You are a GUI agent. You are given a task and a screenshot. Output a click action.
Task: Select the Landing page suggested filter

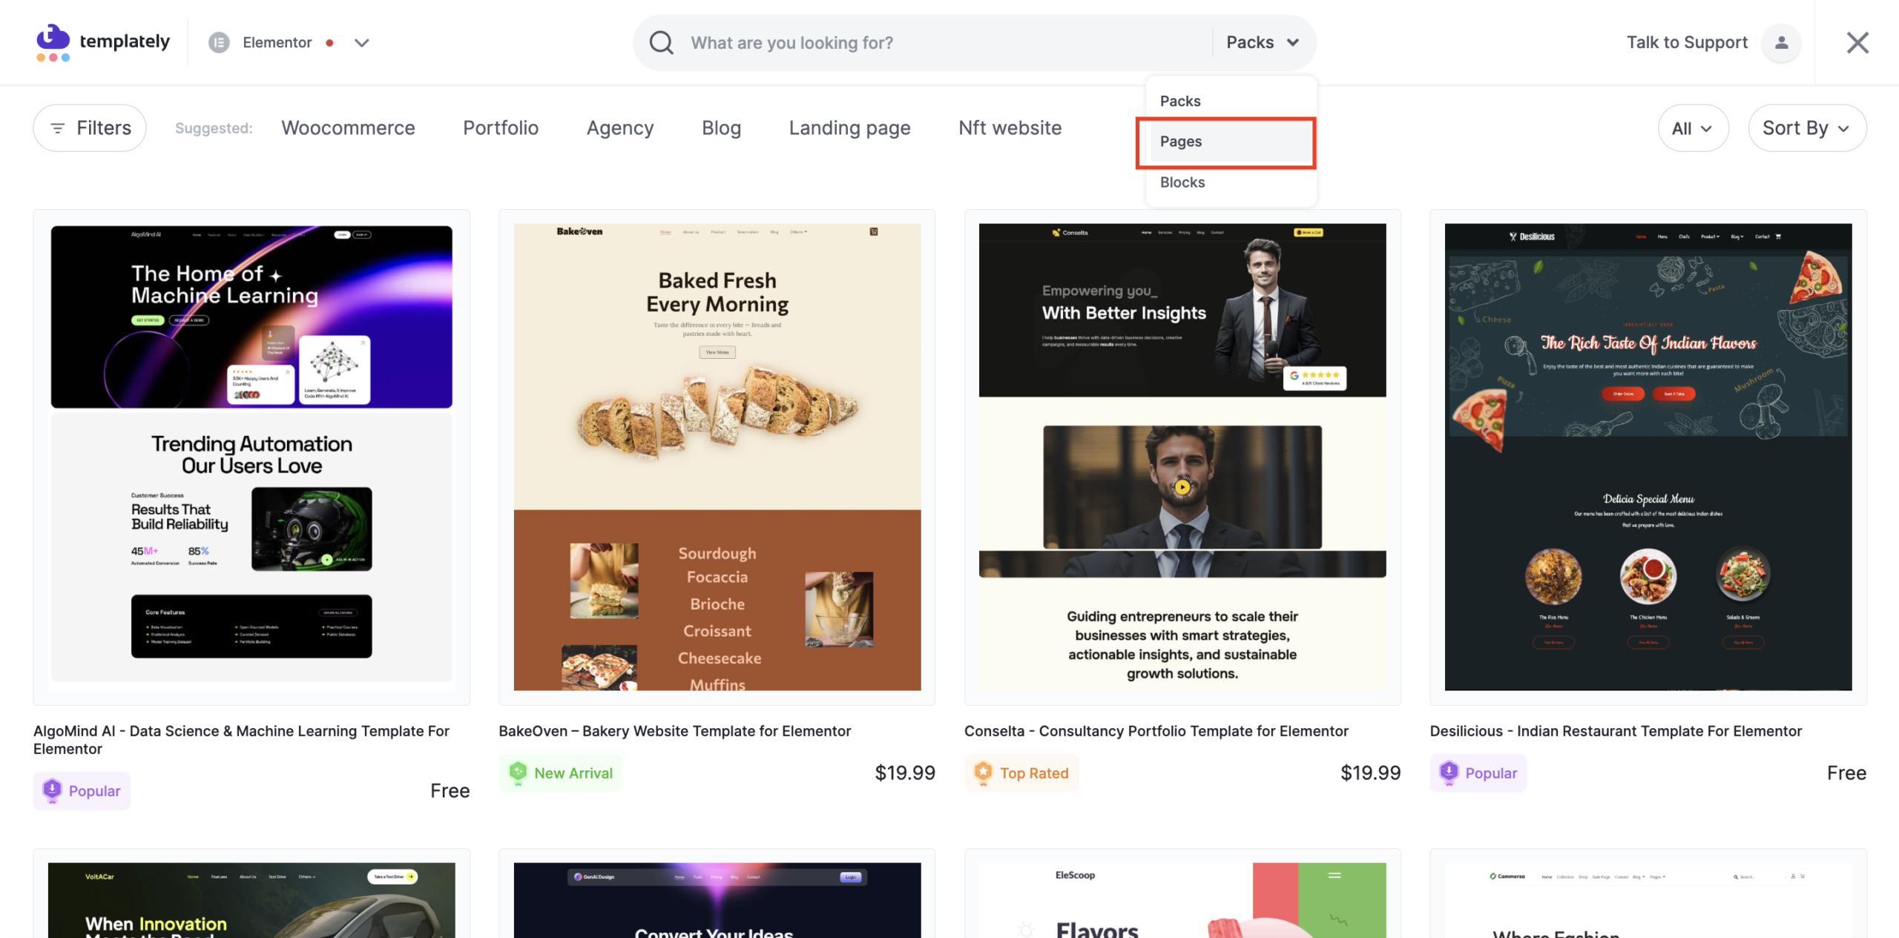[x=849, y=128]
